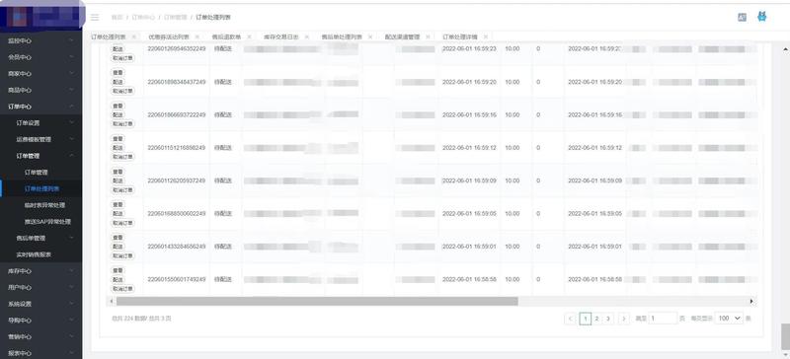Switch to the 售后单处理列表 tab
The image size is (790, 359).
(342, 36)
